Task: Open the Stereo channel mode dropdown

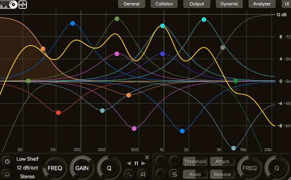Action: [27, 177]
